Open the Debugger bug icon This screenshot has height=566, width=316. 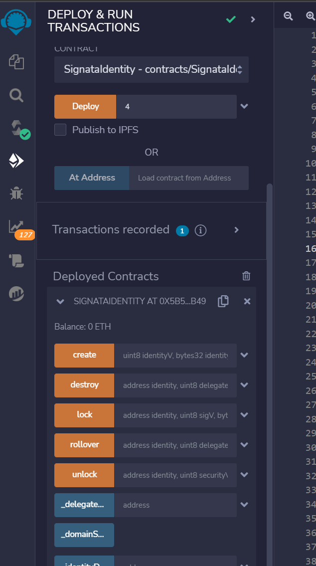(x=16, y=193)
